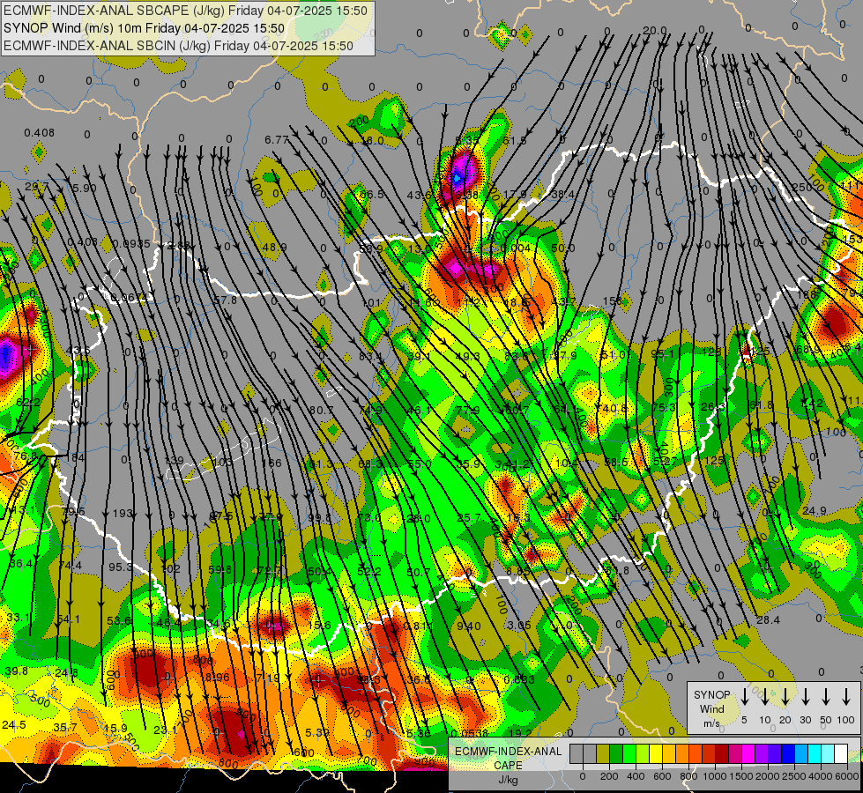Click the '24.9' value on the right side
This screenshot has height=793, width=863.
pos(814,511)
